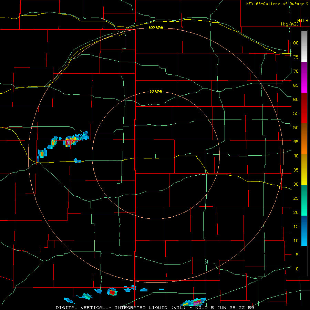The image size is (310, 310).
Task: Click the 65 value on the scale
Action: 296,85
